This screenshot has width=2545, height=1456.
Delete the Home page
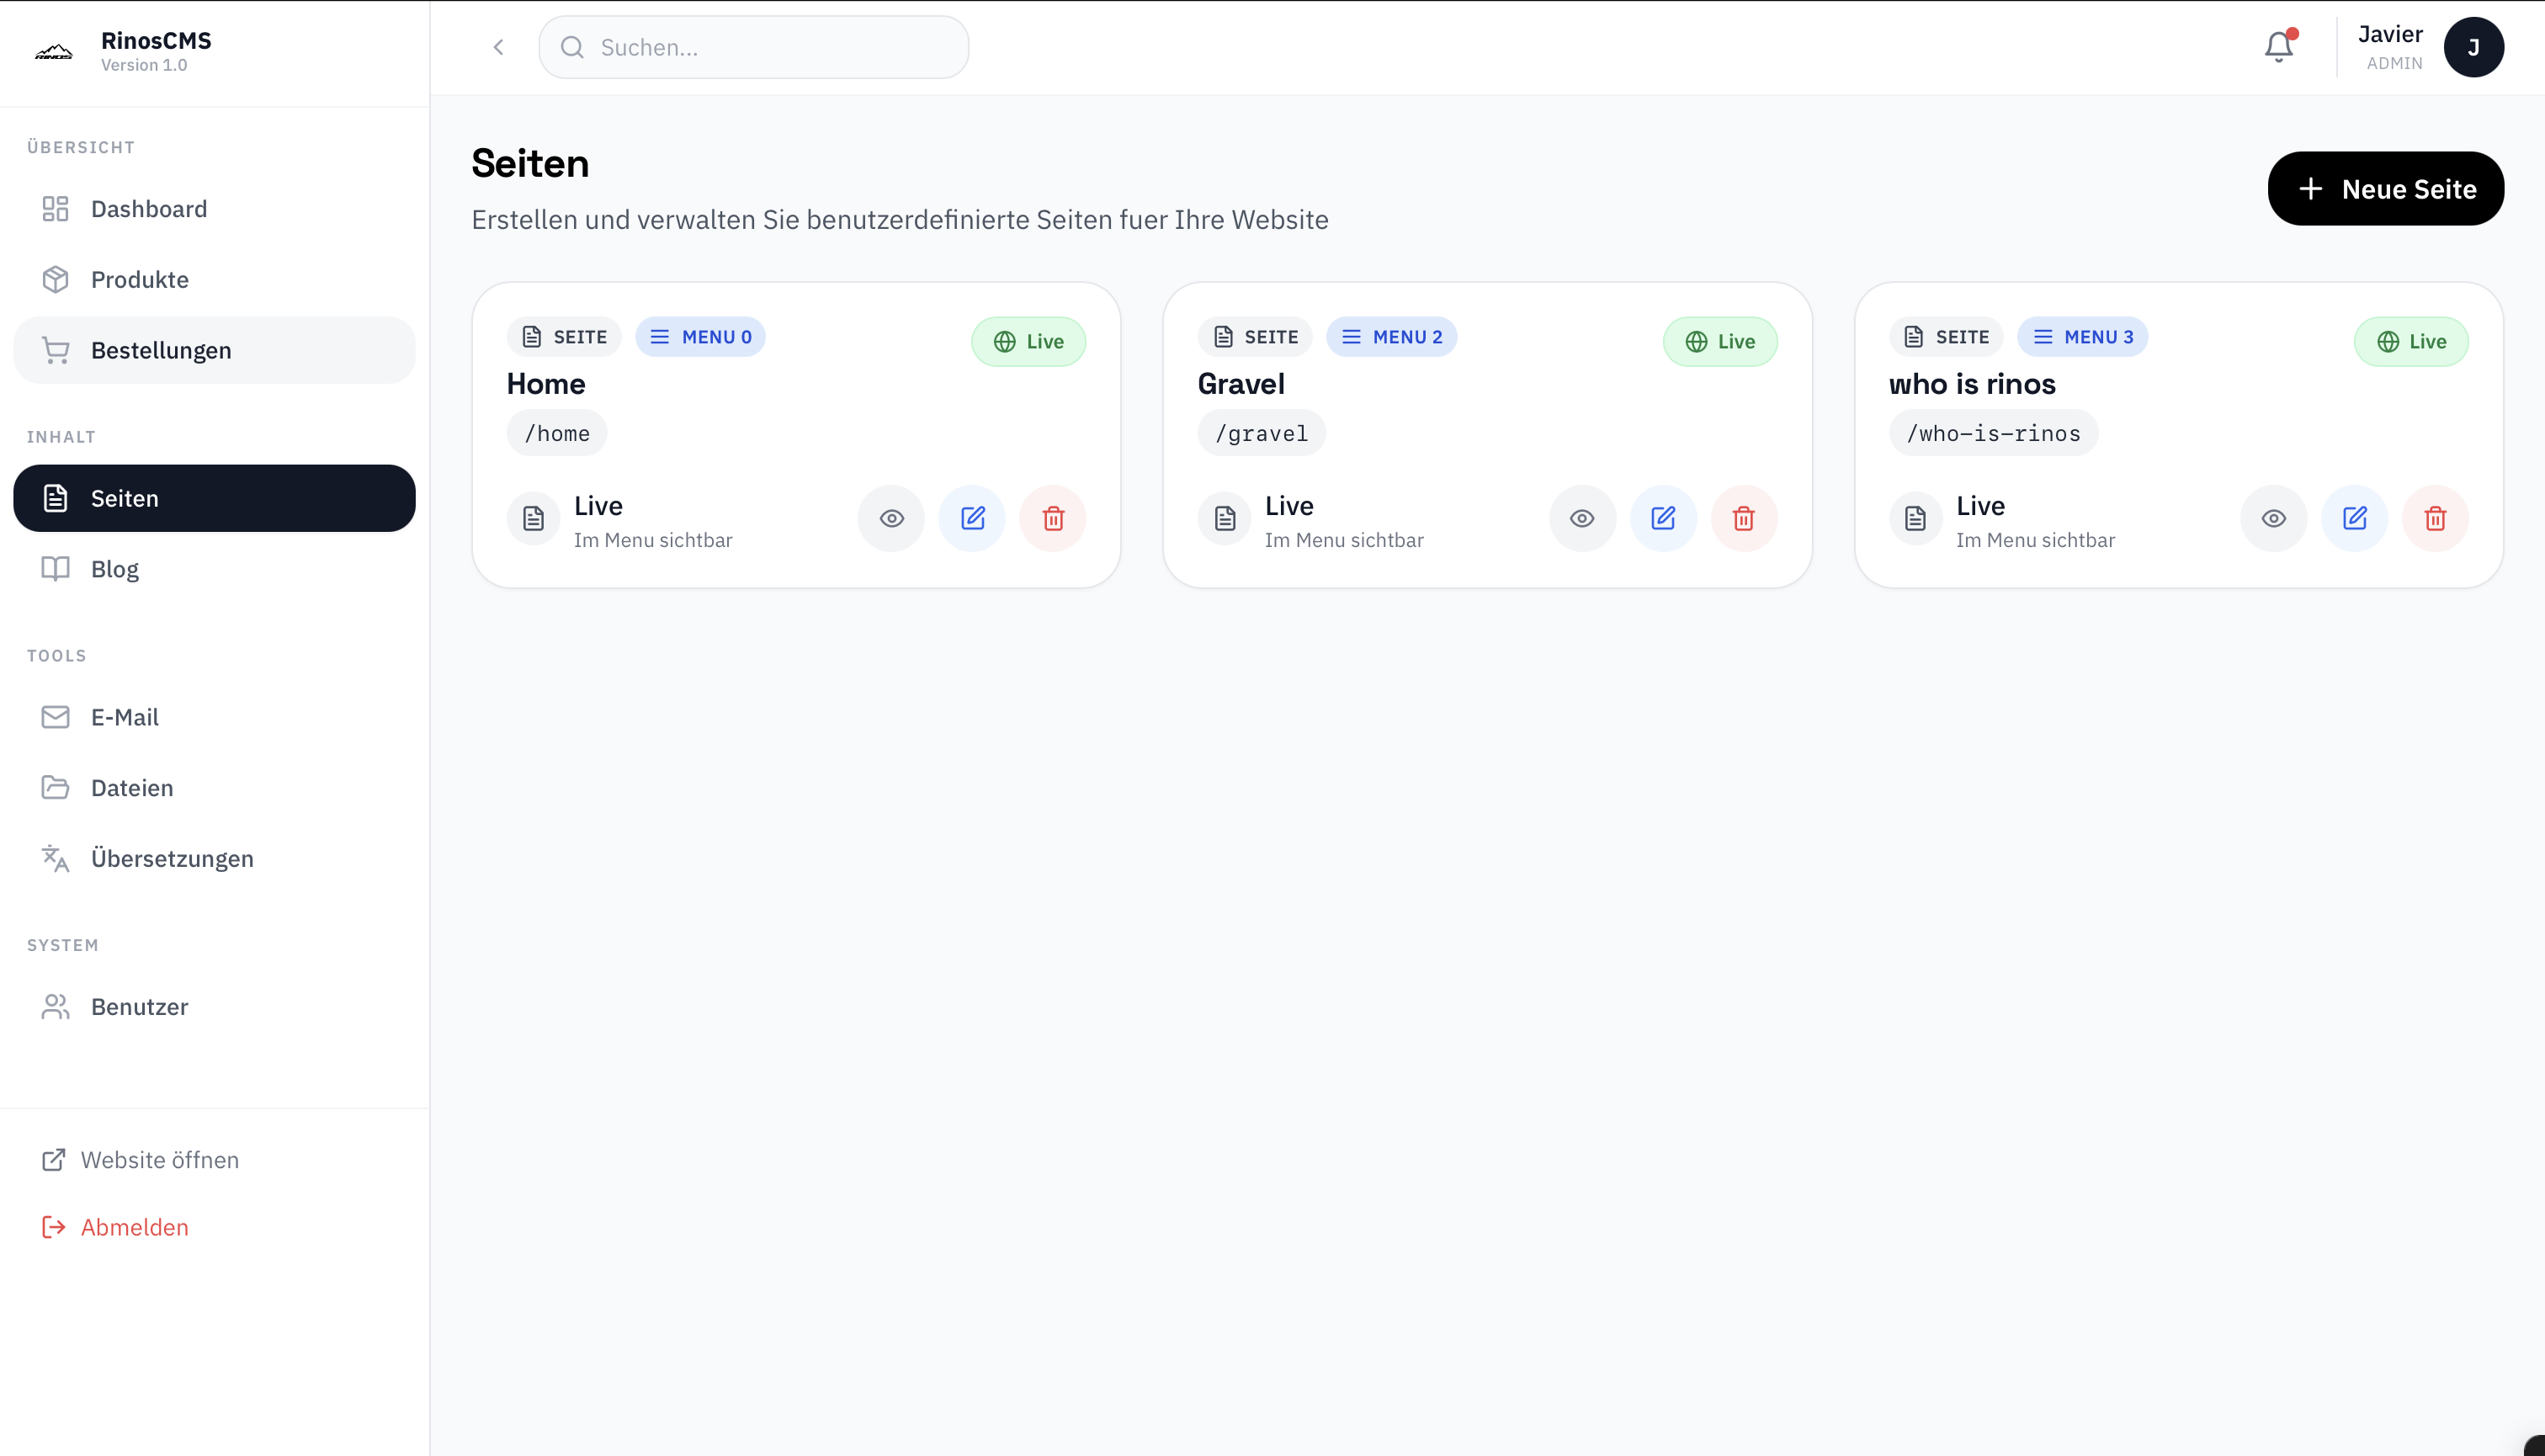1053,518
